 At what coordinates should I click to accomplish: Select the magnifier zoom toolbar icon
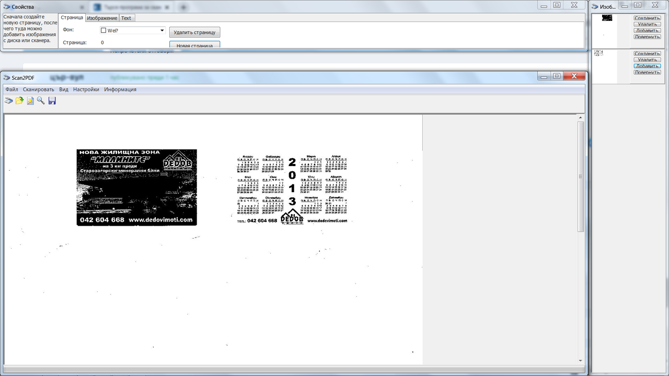pos(41,100)
